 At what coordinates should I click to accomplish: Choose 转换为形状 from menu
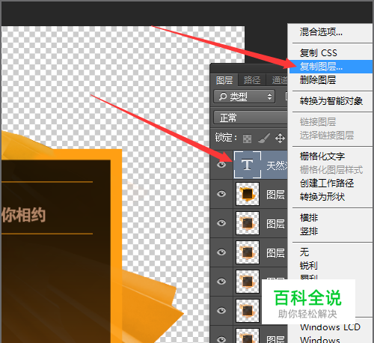322,197
